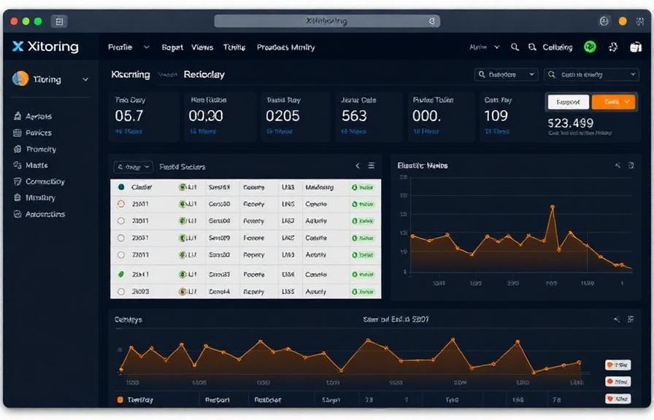The height and width of the screenshot is (420, 654).
Task: Click the search field at top right
Action: [590, 74]
